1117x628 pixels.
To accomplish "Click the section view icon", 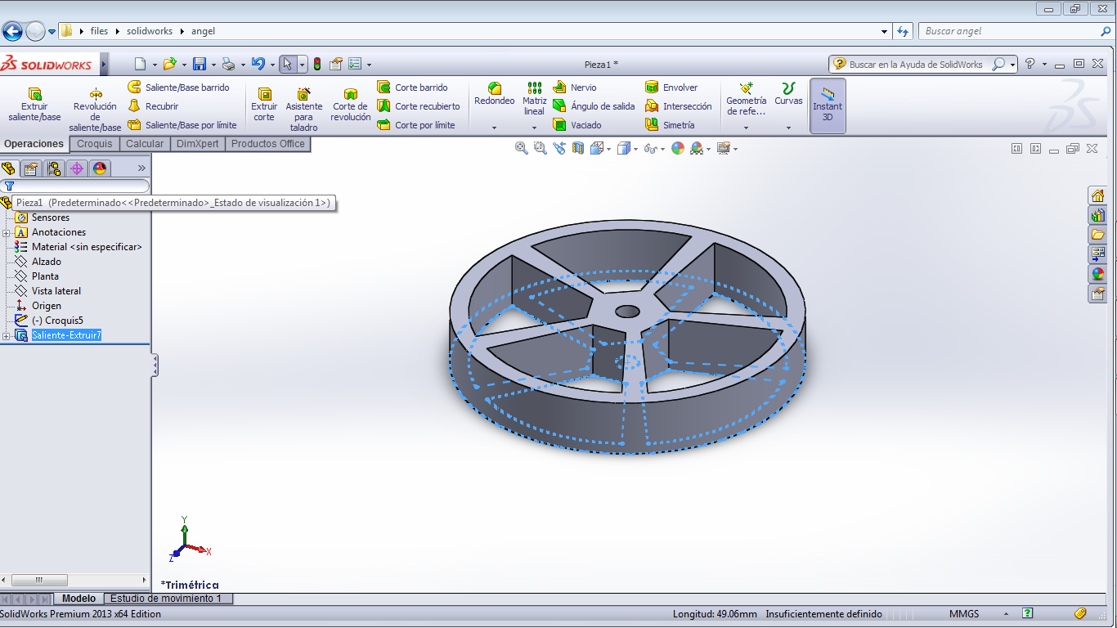I will point(578,148).
